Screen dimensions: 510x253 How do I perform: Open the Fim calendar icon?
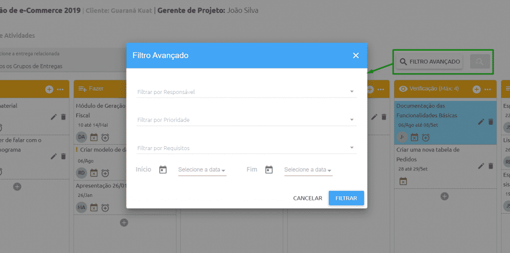[x=268, y=169]
